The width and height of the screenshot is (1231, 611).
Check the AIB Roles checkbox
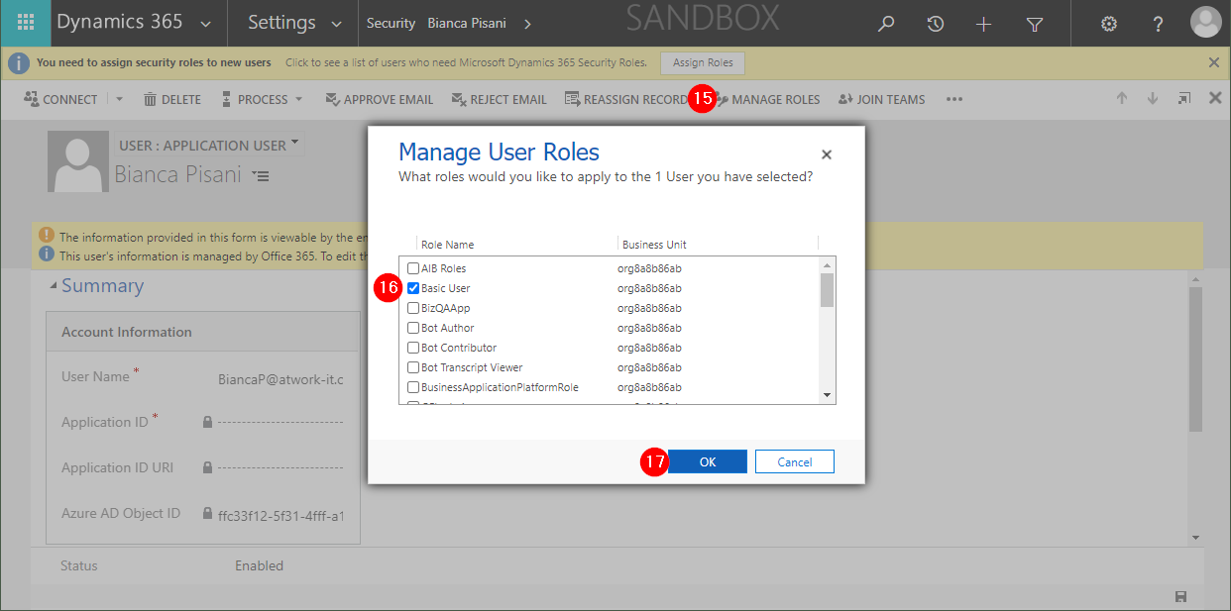click(x=413, y=268)
